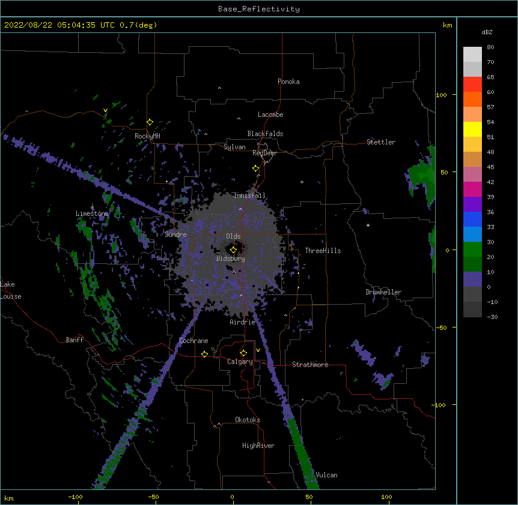Image resolution: width=518 pixels, height=505 pixels.
Task: Click the white plus marker northeast of ThreeHills
Action: pyautogui.click(x=368, y=225)
